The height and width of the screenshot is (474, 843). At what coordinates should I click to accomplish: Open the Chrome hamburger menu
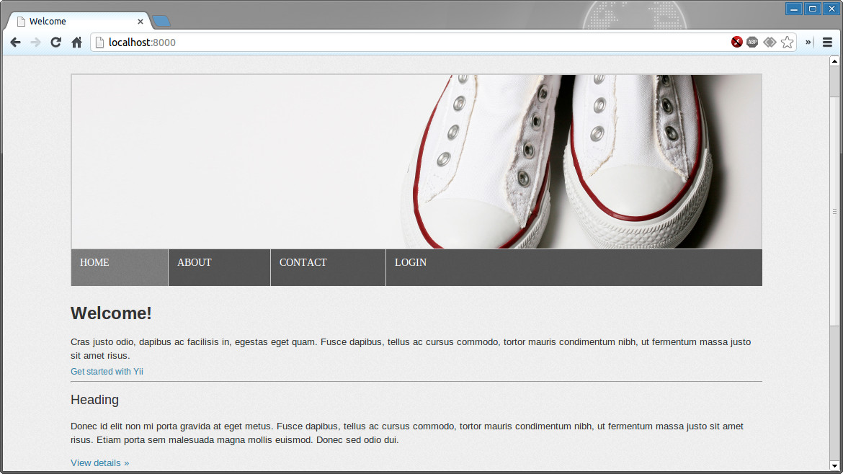[827, 43]
